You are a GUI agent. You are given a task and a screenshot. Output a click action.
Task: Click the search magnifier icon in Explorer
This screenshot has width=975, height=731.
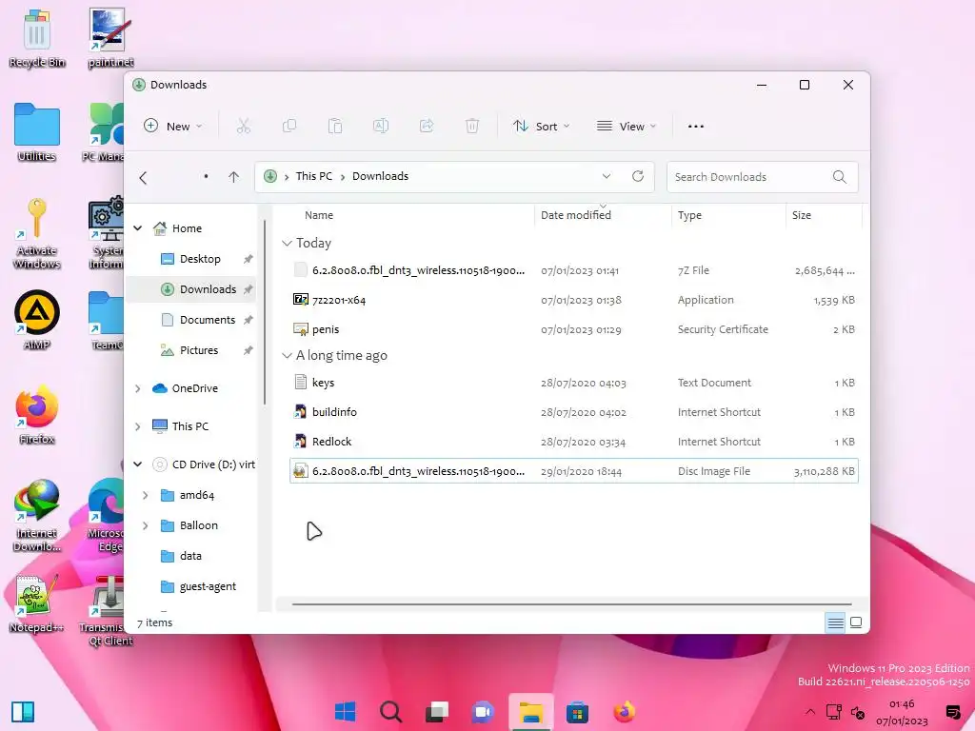click(840, 177)
